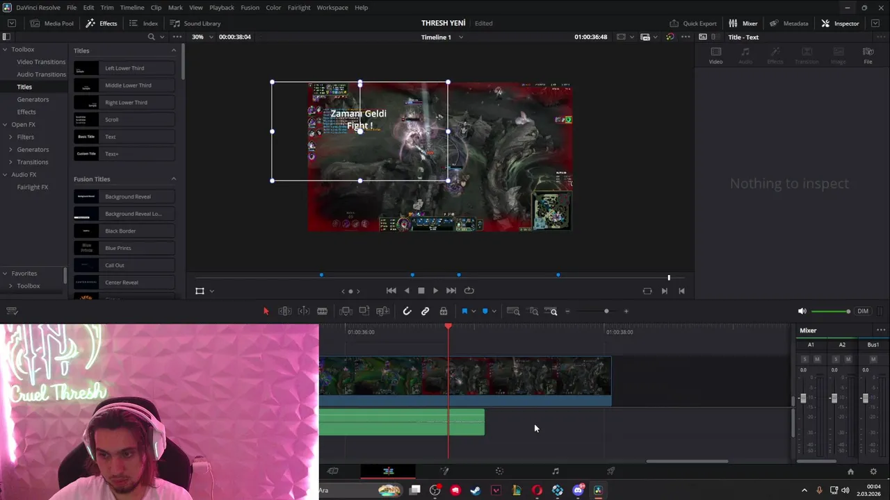Open the 30% viewer zoom dropdown
The width and height of the screenshot is (890, 500).
coord(211,37)
